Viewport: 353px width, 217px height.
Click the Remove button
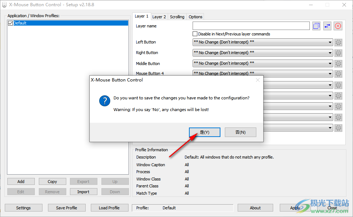(x=52, y=192)
